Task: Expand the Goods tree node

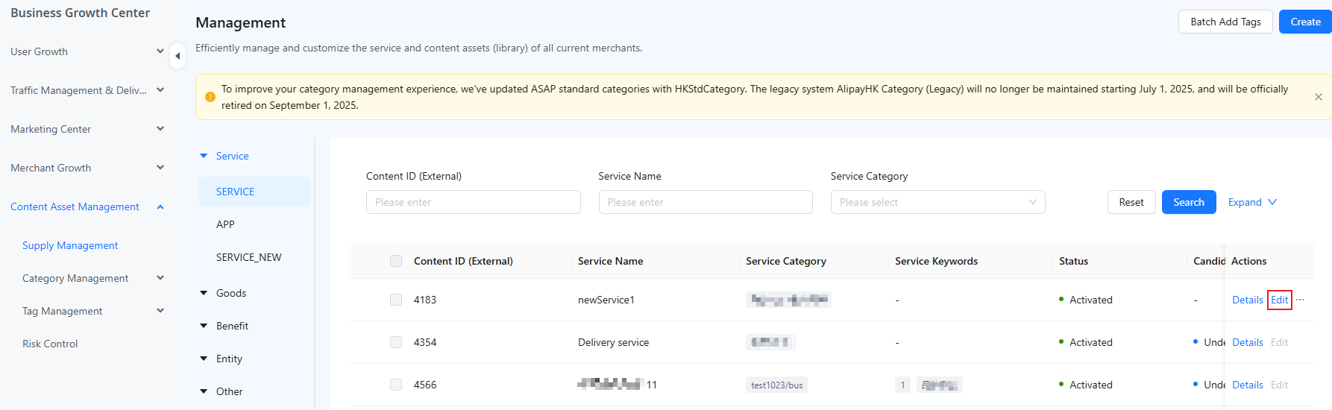Action: [x=204, y=293]
